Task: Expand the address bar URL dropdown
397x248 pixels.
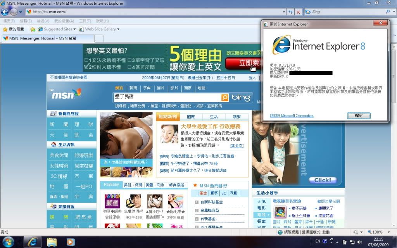Action: point(284,12)
